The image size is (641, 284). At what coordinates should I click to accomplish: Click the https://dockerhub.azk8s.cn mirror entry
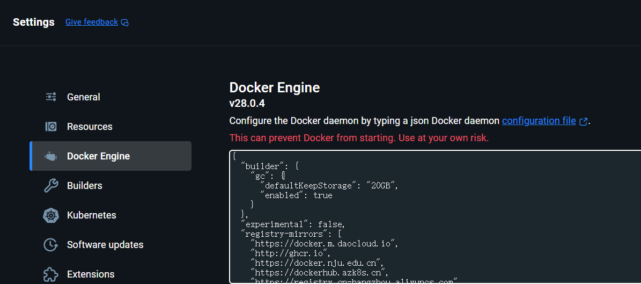319,273
